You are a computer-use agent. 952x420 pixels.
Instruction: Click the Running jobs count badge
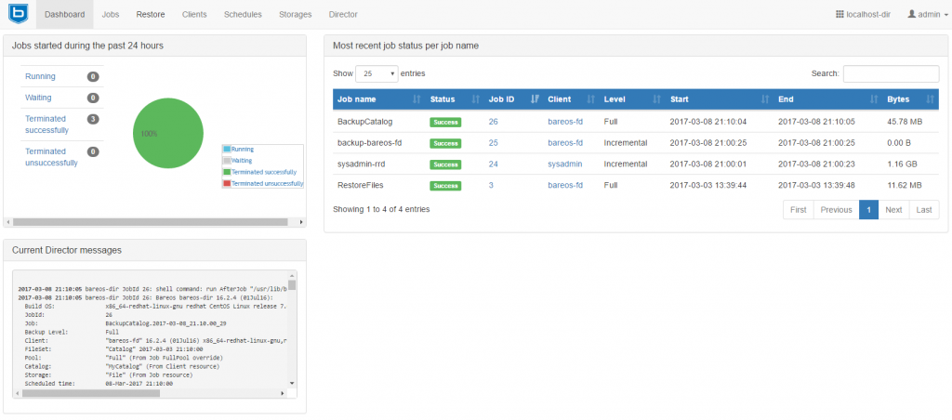click(93, 76)
